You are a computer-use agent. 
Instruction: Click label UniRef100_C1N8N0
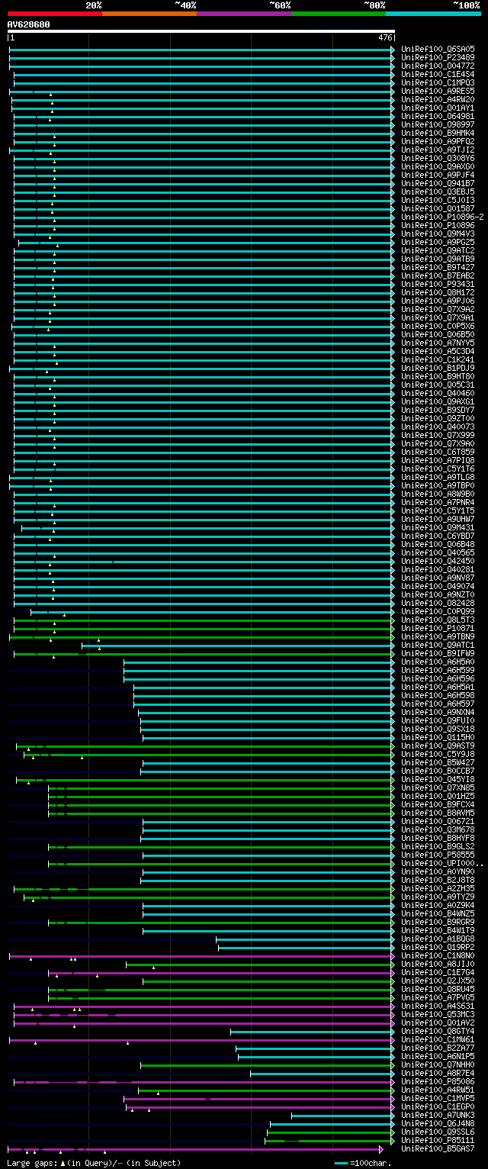coord(438,955)
